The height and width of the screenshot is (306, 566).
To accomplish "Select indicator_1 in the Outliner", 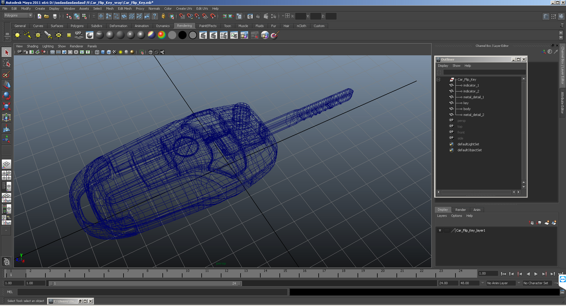I will (x=471, y=85).
